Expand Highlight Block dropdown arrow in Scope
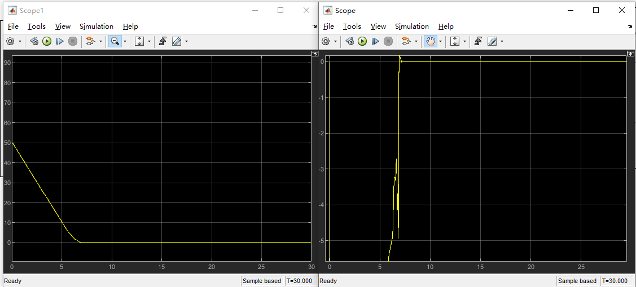 [416, 41]
